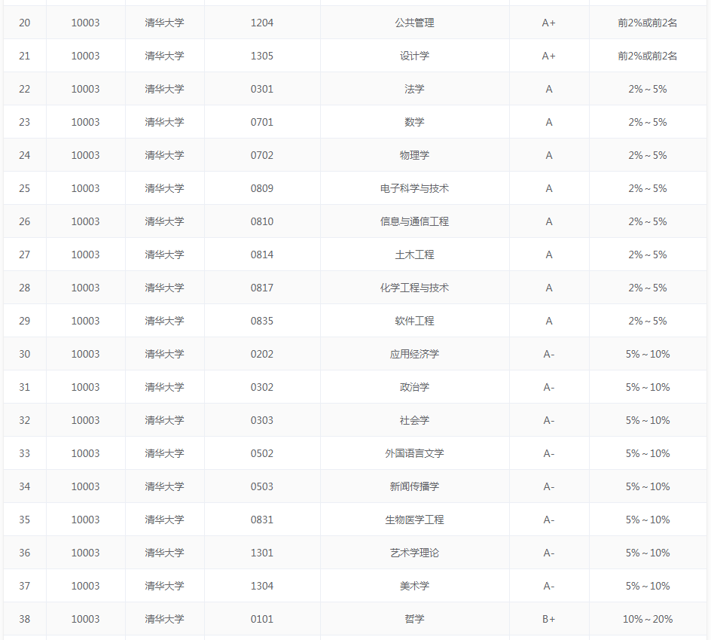Select the 信息与通信工程 discipline
The image size is (711, 640).
(x=414, y=221)
